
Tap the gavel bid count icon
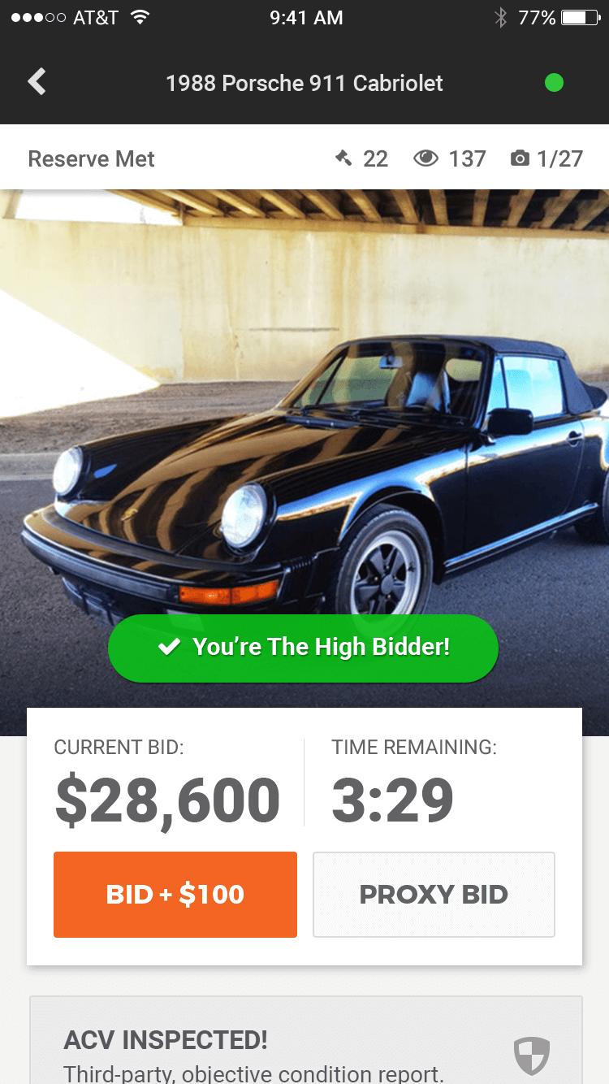[344, 158]
